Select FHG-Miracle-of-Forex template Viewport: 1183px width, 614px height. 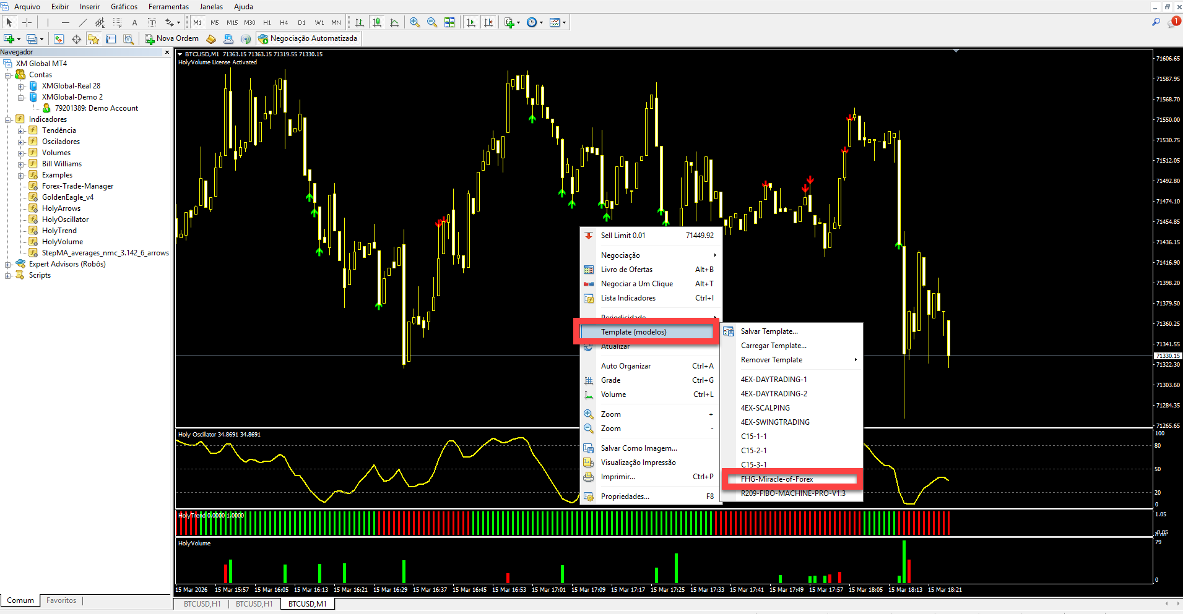click(777, 479)
